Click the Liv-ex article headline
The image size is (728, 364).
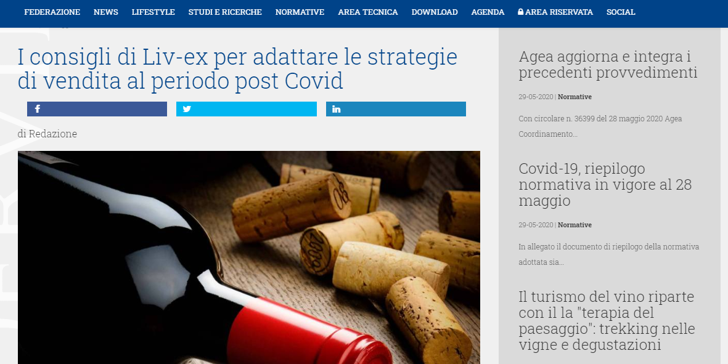(x=238, y=68)
